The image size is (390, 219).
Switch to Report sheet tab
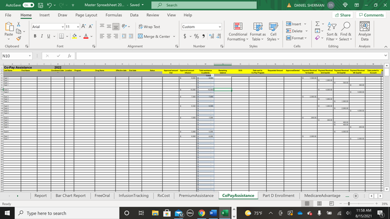click(x=41, y=196)
